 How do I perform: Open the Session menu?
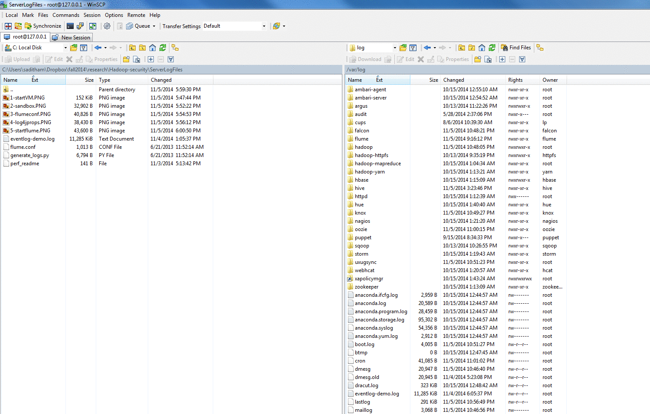click(x=92, y=15)
